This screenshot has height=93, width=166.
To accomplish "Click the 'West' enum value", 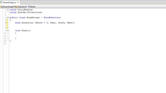I will pyautogui.click(x=70, y=23).
